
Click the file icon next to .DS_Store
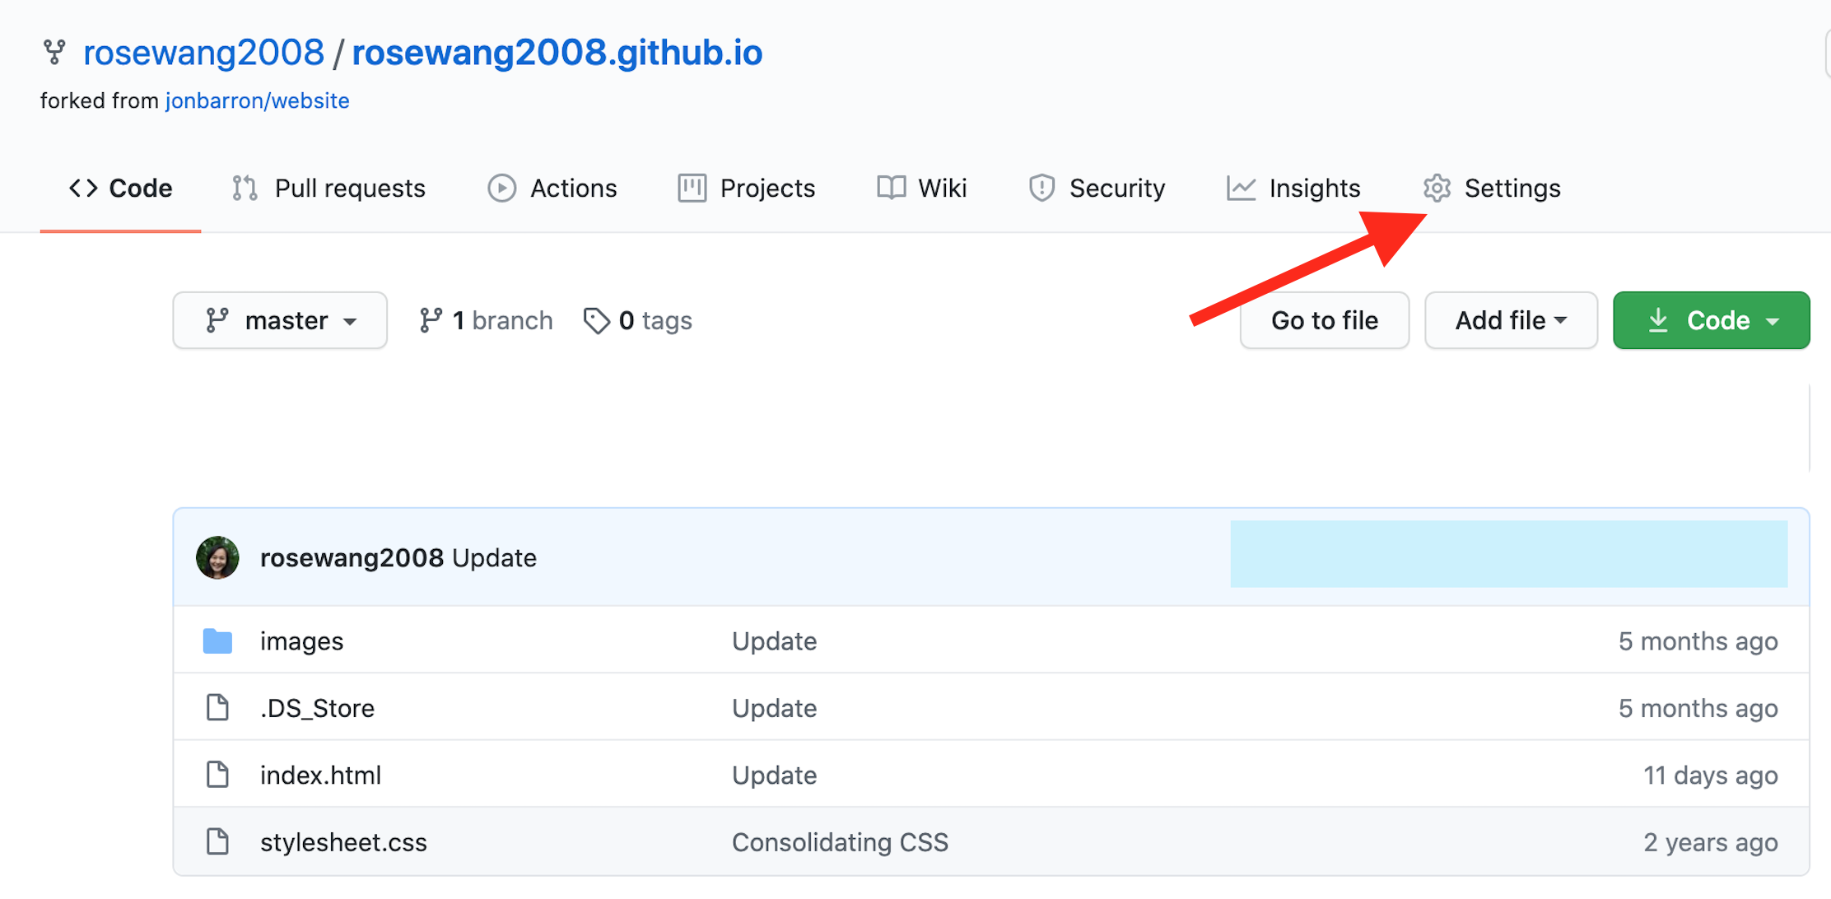217,707
